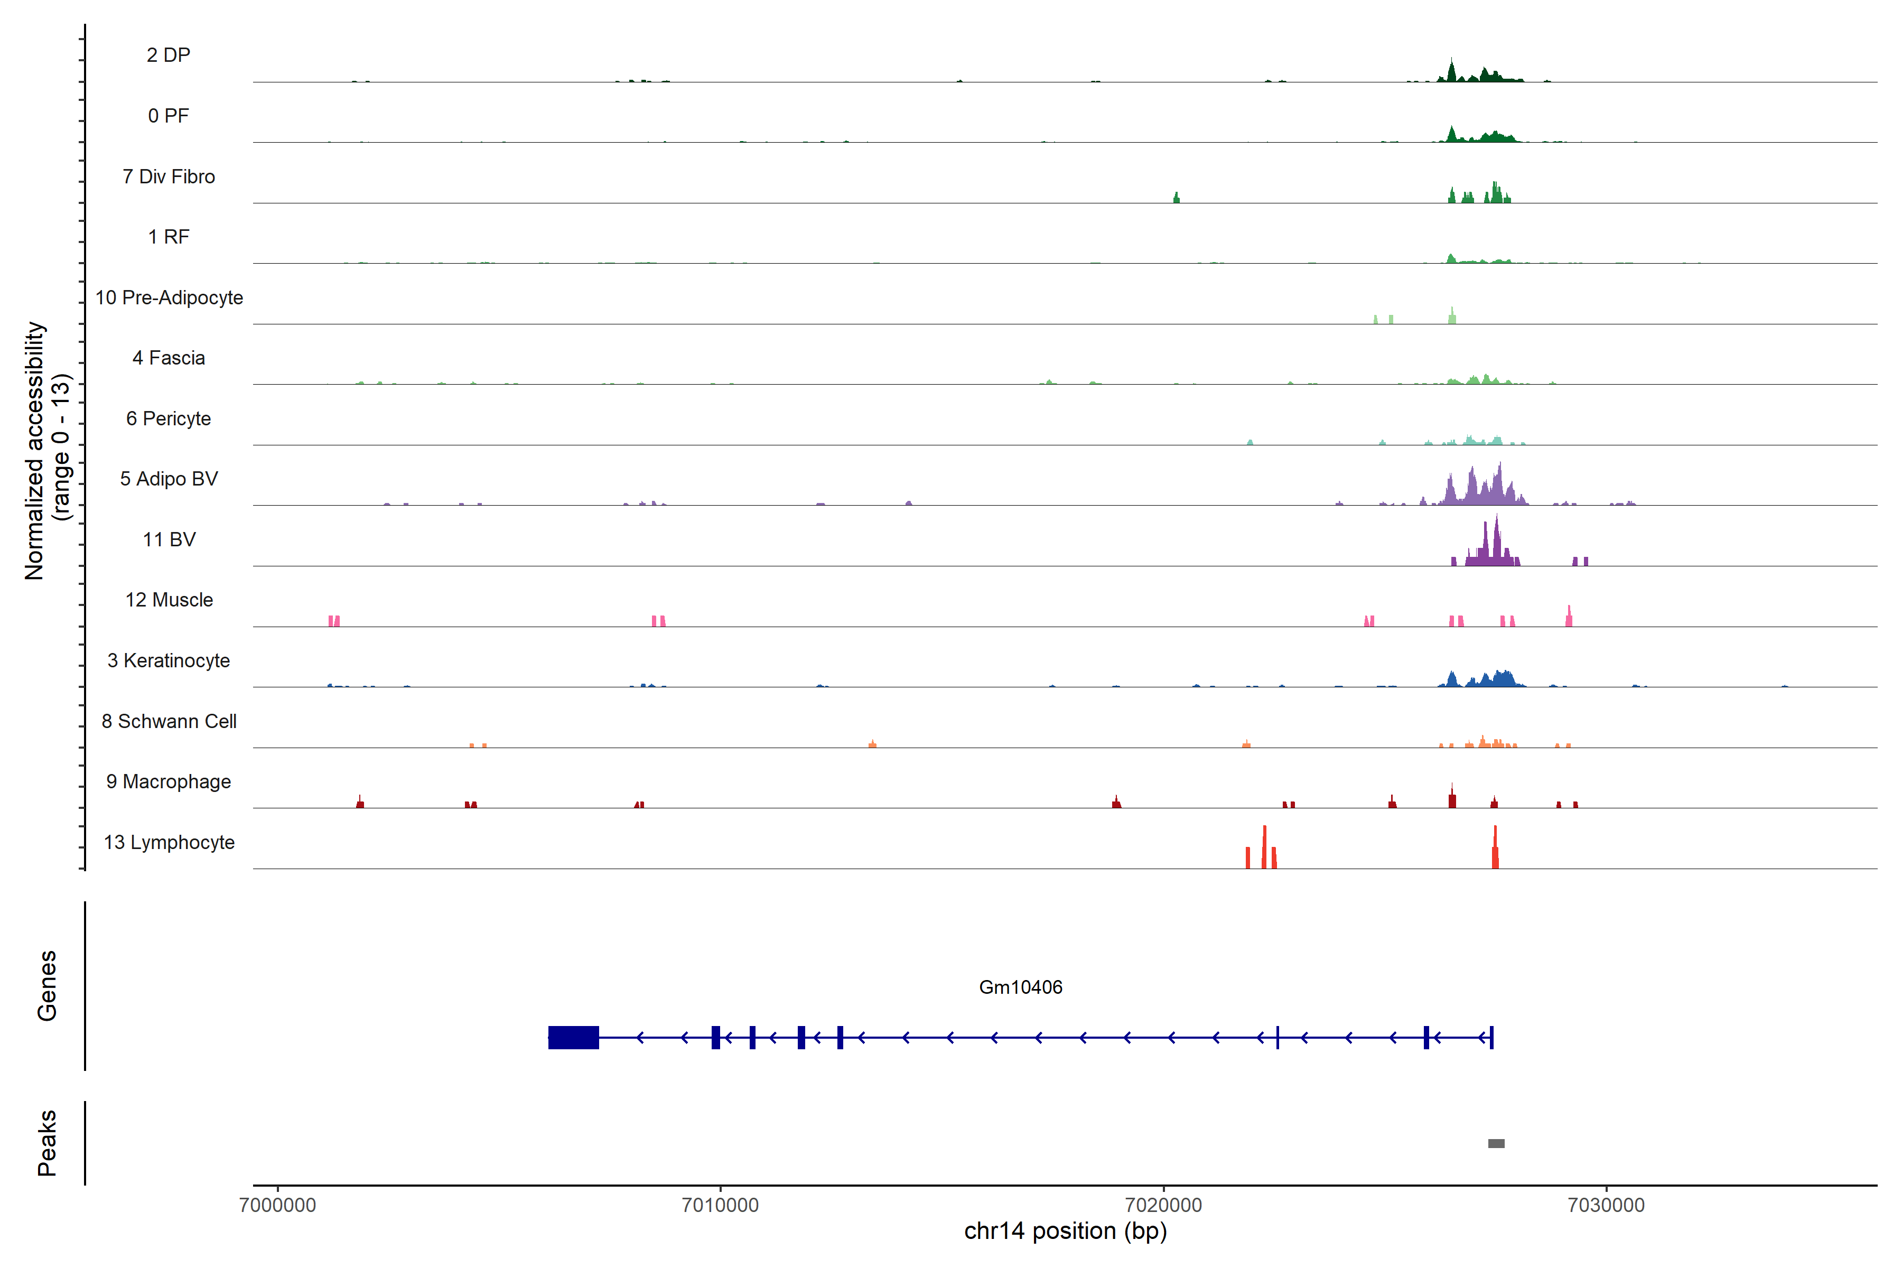Click the 5 Adipo BV label
Viewport: 1902px width, 1268px height.
tap(169, 479)
